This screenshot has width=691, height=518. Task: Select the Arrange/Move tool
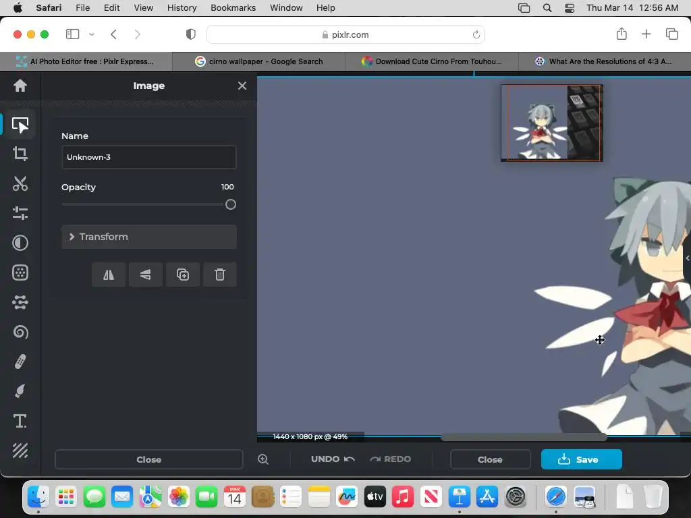tap(20, 125)
